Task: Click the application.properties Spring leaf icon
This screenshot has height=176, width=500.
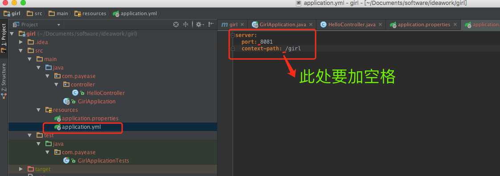Action: tap(58, 118)
